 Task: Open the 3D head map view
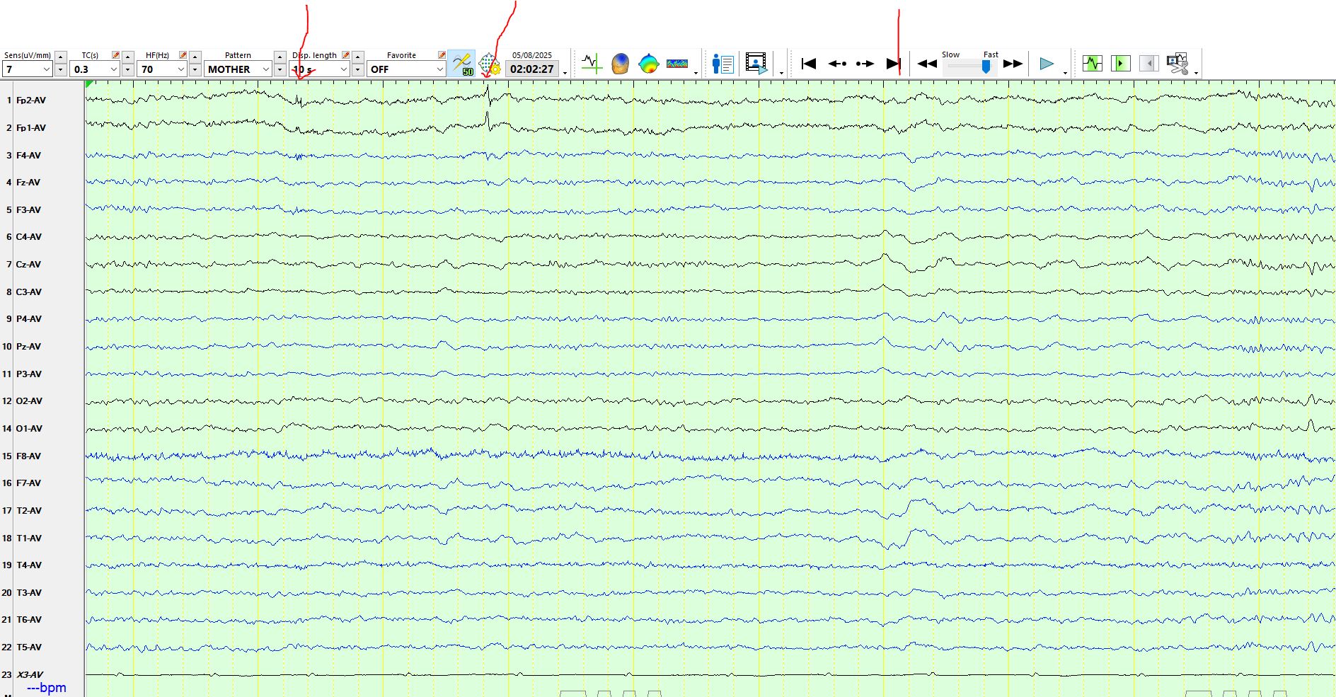620,64
